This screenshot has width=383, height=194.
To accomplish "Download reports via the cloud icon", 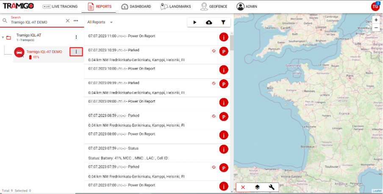I will click(x=209, y=22).
